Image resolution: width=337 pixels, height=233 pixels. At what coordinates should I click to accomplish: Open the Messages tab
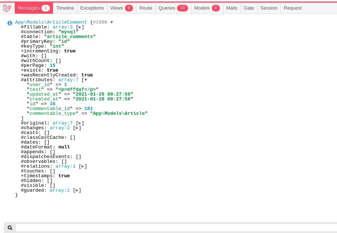click(34, 8)
